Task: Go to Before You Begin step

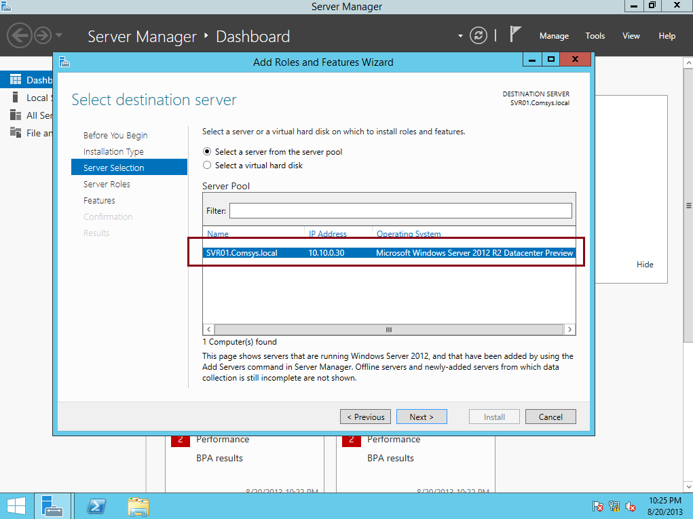Action: click(x=115, y=135)
